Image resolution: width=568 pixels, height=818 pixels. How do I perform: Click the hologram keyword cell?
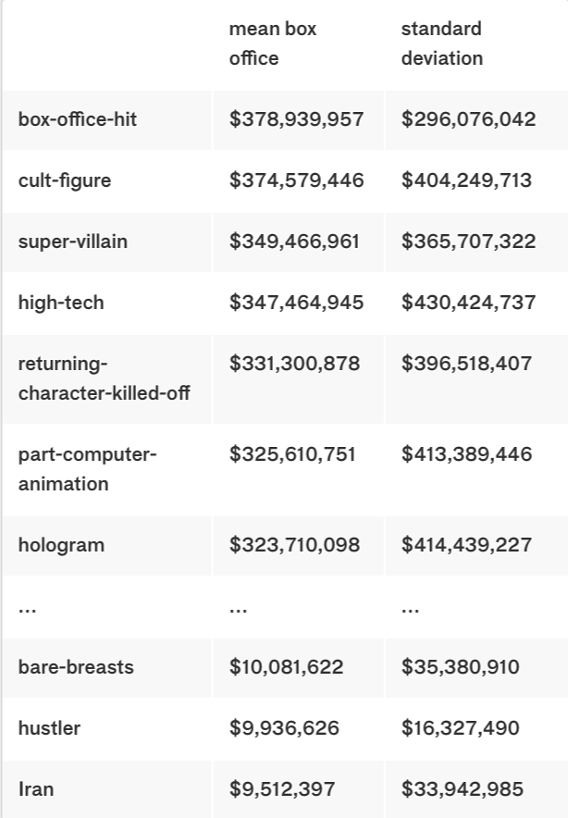(61, 545)
